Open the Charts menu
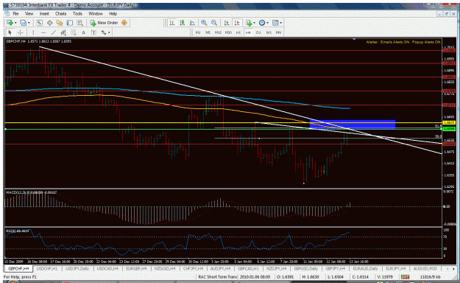Viewport: 460px width, 283px height. (61, 14)
